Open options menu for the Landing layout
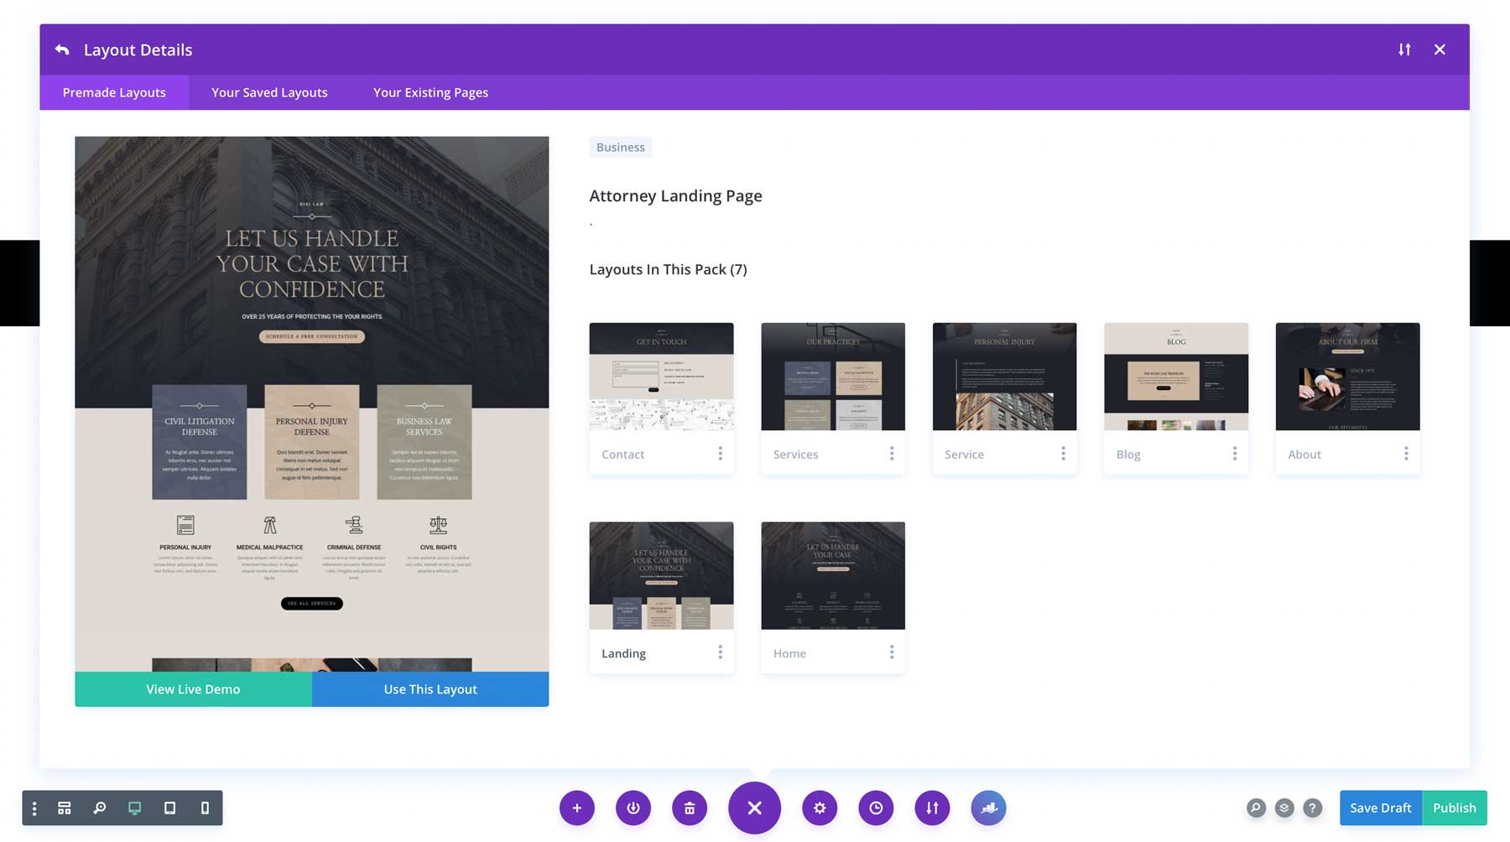The image size is (1510, 842). (x=720, y=652)
